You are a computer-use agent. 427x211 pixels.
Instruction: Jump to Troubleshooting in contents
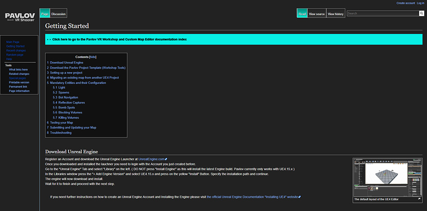pyautogui.click(x=60, y=133)
